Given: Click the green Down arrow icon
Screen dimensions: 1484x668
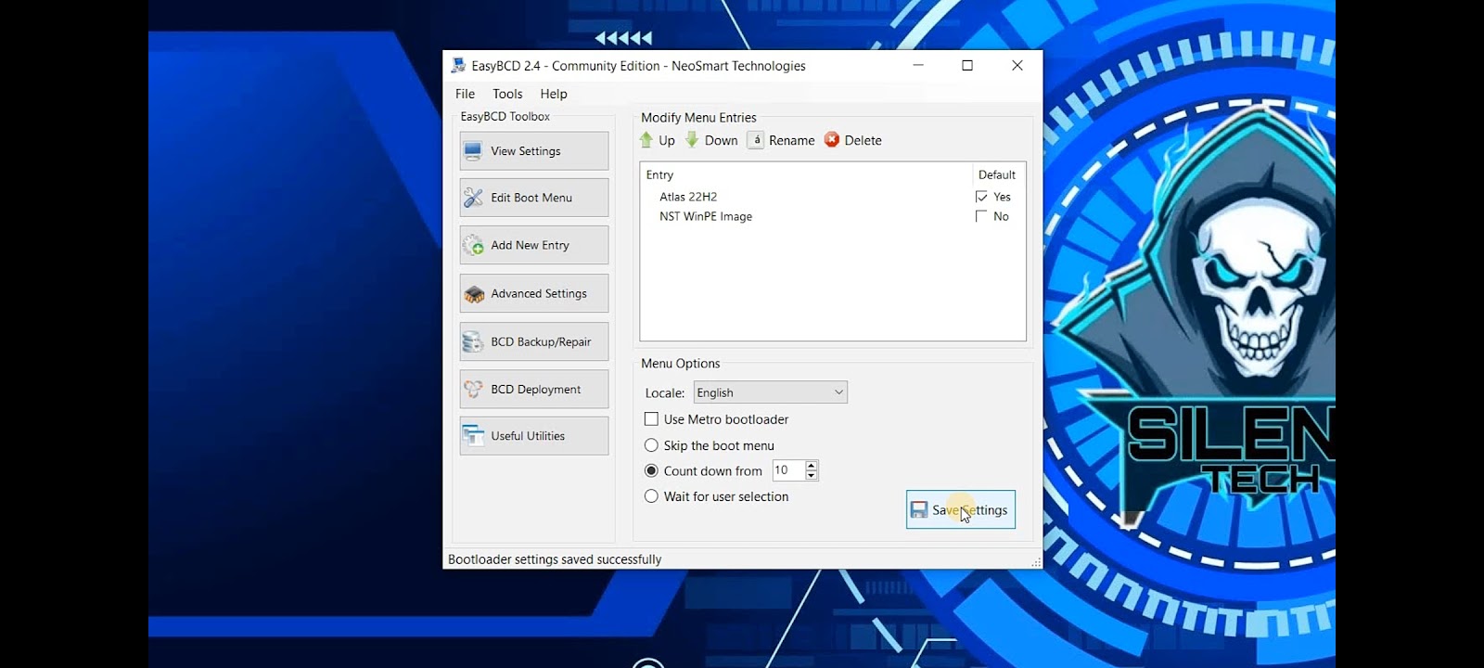Looking at the screenshot, I should 692,140.
